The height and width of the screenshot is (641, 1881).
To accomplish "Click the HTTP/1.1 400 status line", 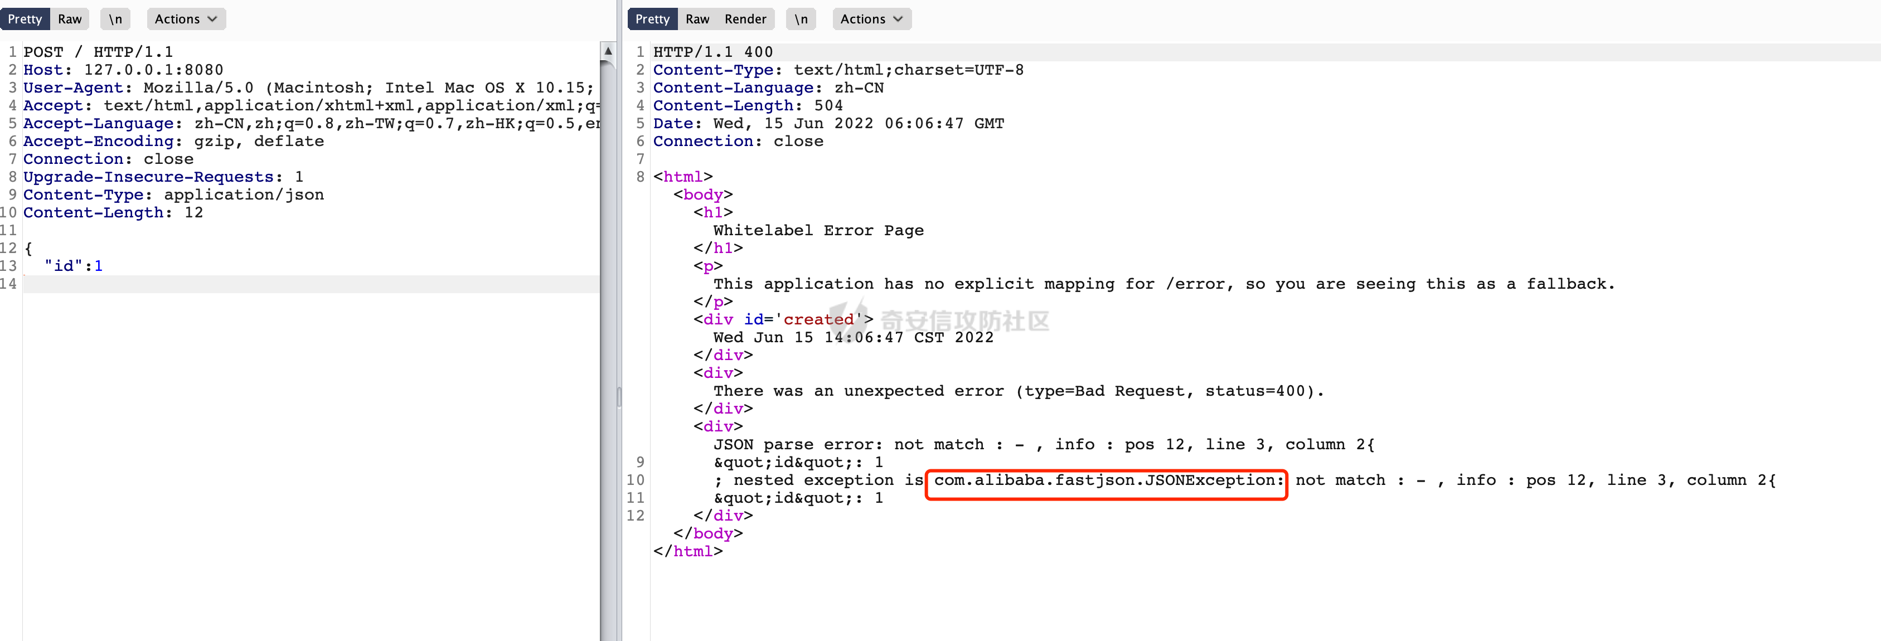I will pyautogui.click(x=712, y=52).
